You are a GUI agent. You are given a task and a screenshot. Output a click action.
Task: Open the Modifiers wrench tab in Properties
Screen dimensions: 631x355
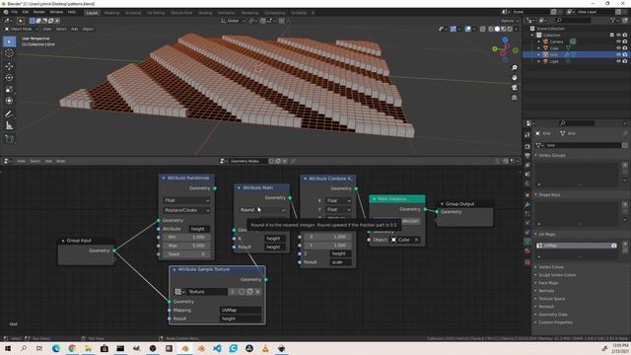[x=527, y=204]
